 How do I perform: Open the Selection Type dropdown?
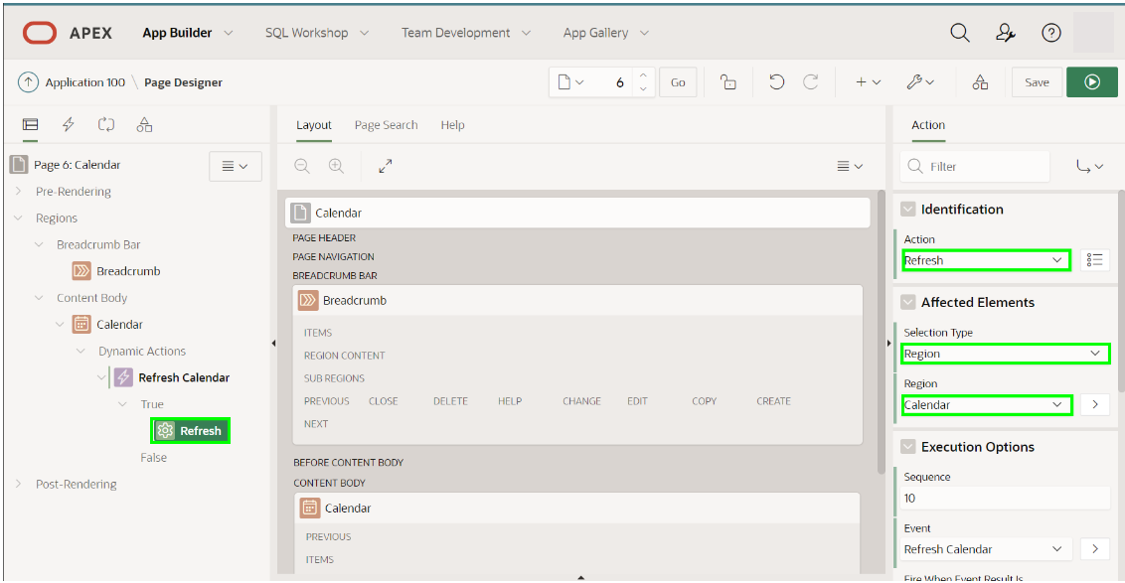[1005, 354]
